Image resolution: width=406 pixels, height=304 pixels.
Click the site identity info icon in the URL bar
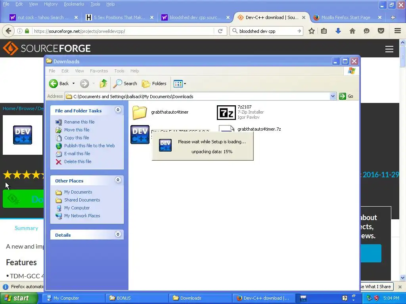tap(20, 31)
